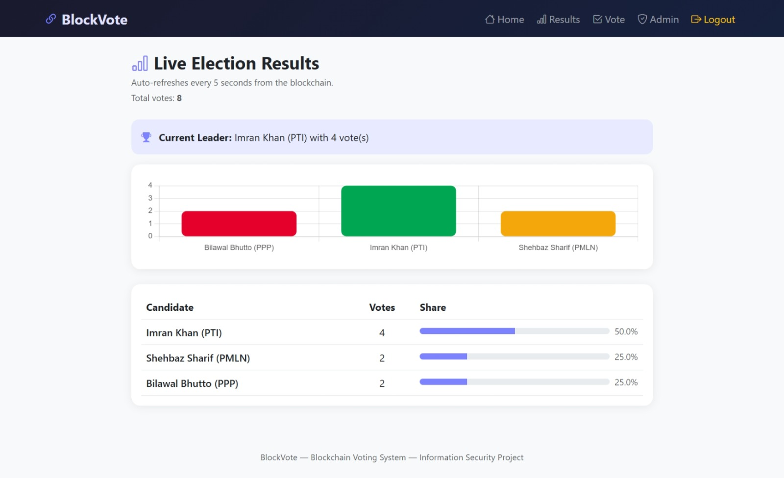Click the BlockVote brand name

95,20
